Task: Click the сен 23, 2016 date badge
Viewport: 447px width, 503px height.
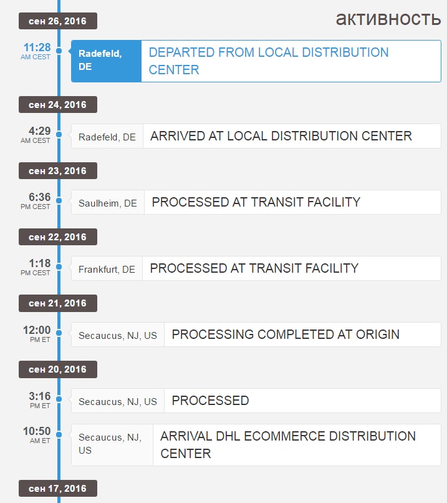Action: click(57, 171)
